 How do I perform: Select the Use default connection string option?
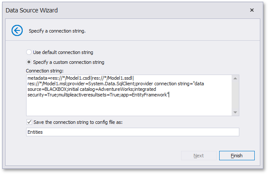point(29,52)
